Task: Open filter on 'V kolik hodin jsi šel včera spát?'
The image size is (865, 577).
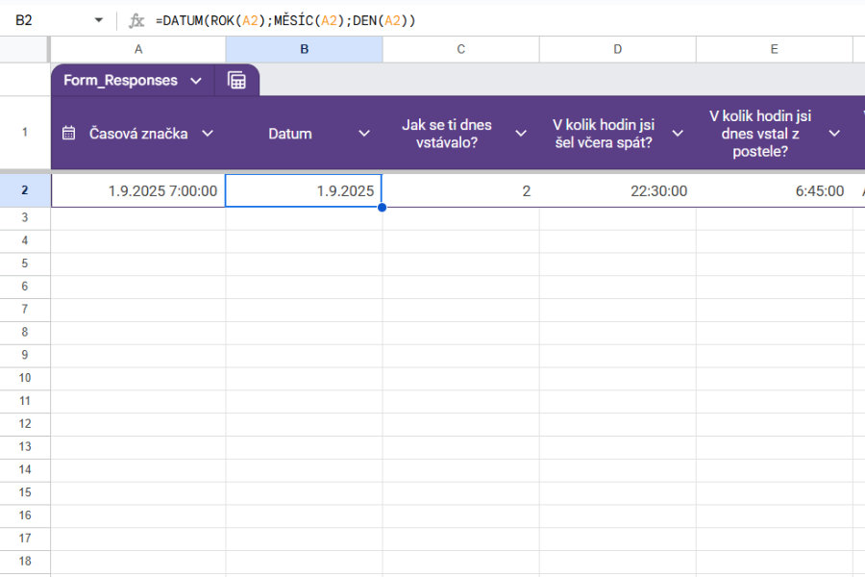Action: [x=676, y=134]
